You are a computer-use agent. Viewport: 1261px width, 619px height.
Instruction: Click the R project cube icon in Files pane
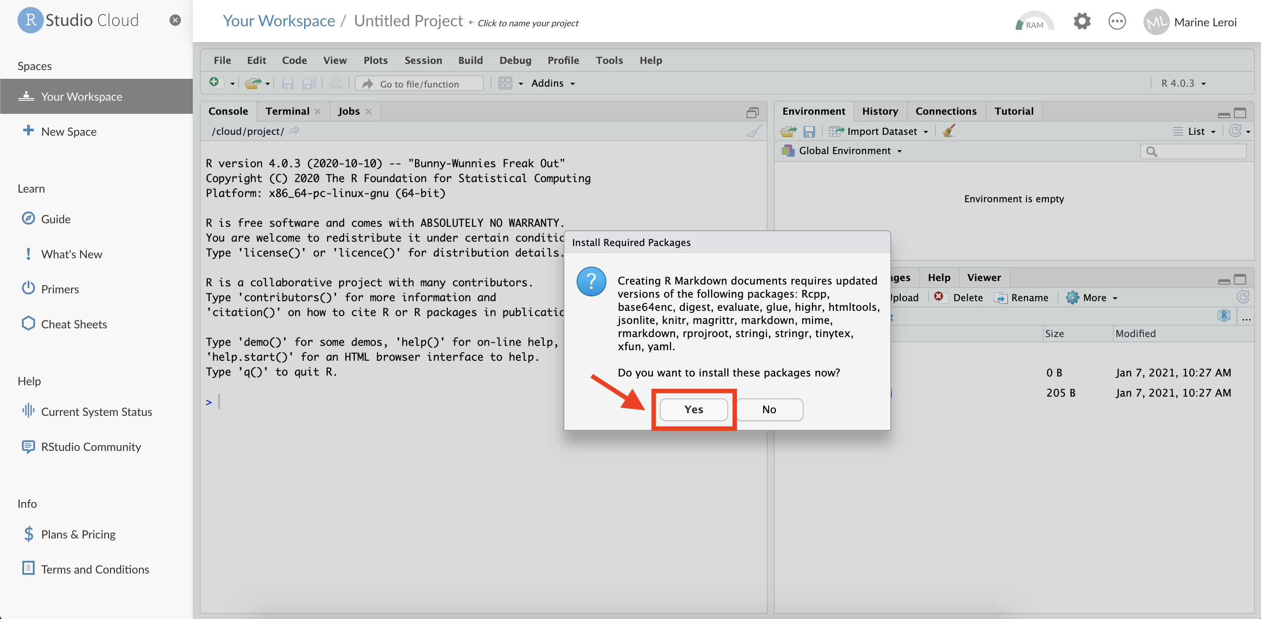coord(1224,315)
